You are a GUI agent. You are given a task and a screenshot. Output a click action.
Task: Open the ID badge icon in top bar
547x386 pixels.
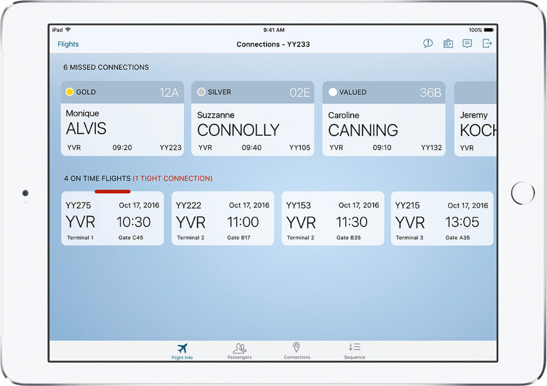click(x=448, y=44)
